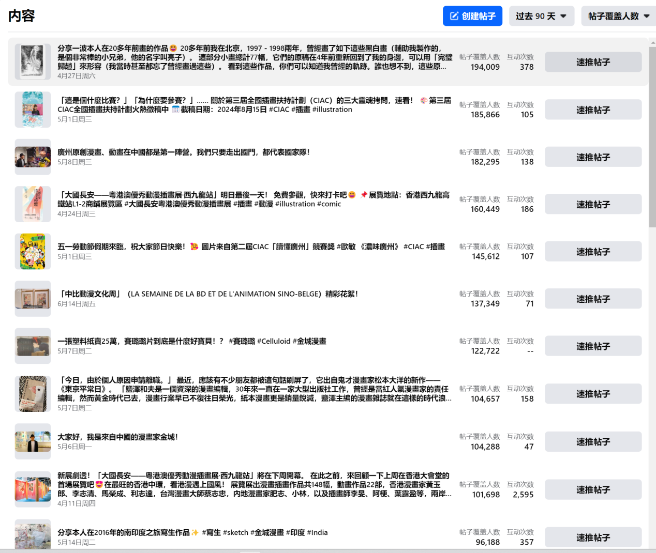Open thumbnail of the 廣州原創漫畫 post
Screen dimensions: 656x553
click(33, 157)
